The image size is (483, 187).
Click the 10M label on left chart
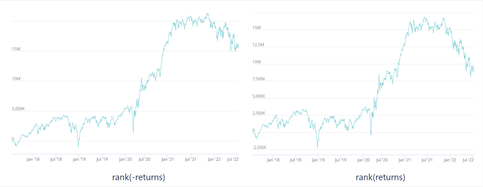[16, 79]
